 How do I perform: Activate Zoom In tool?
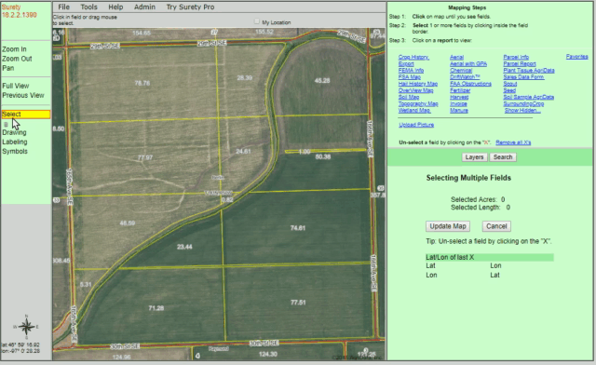(x=14, y=49)
